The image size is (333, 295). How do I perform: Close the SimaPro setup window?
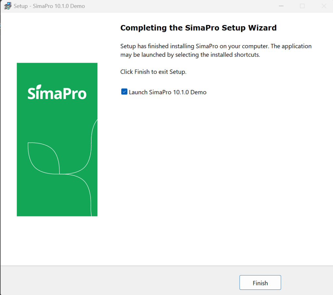324,6
